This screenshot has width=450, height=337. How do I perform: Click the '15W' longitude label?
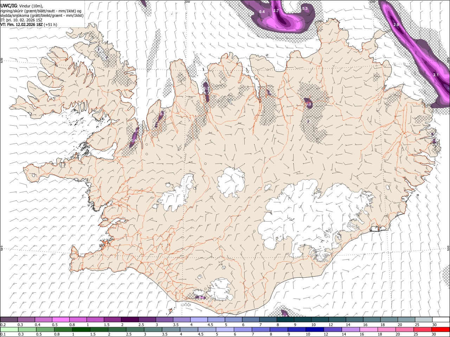[372, 2]
